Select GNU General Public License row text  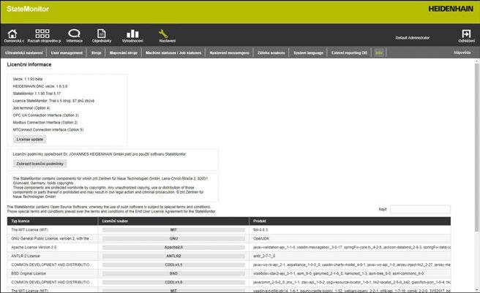50,238
